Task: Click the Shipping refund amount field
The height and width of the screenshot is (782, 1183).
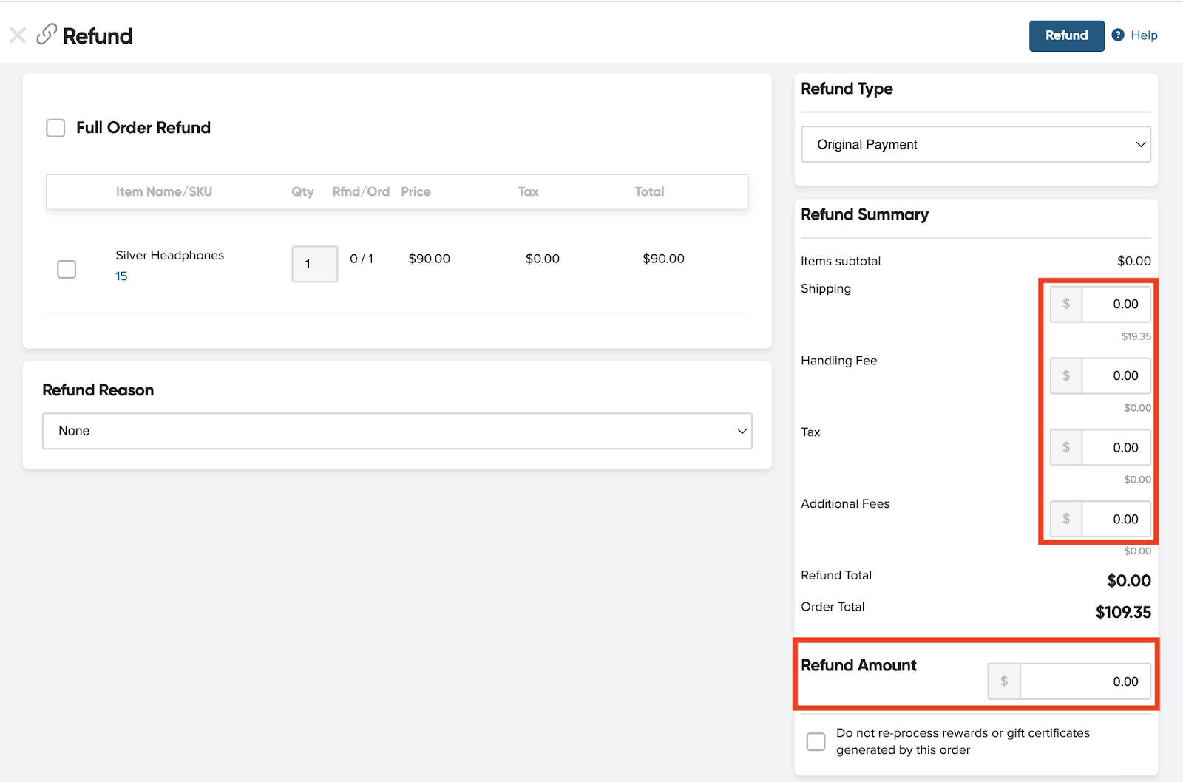Action: pyautogui.click(x=1116, y=304)
